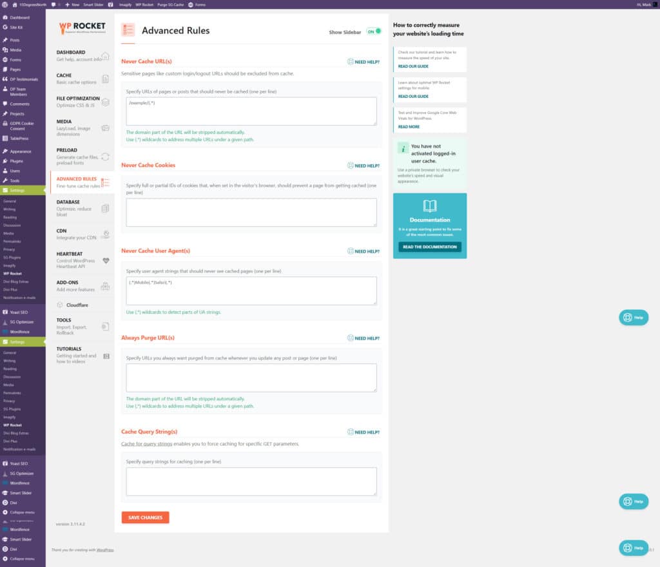Open NEED HELP for Never Cache URL(s)
Image resolution: width=660 pixels, height=567 pixels.
tap(364, 62)
